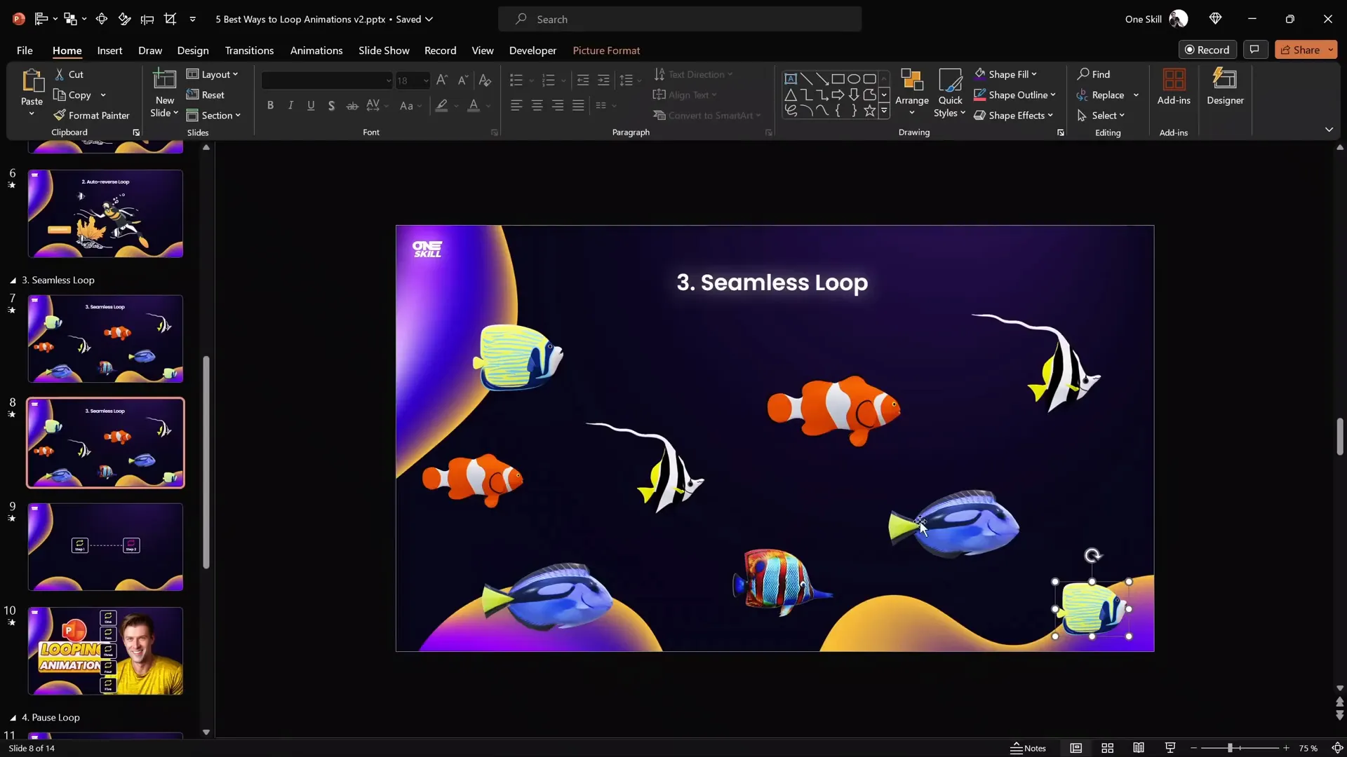
Task: Toggle Italic formatting
Action: tap(290, 106)
